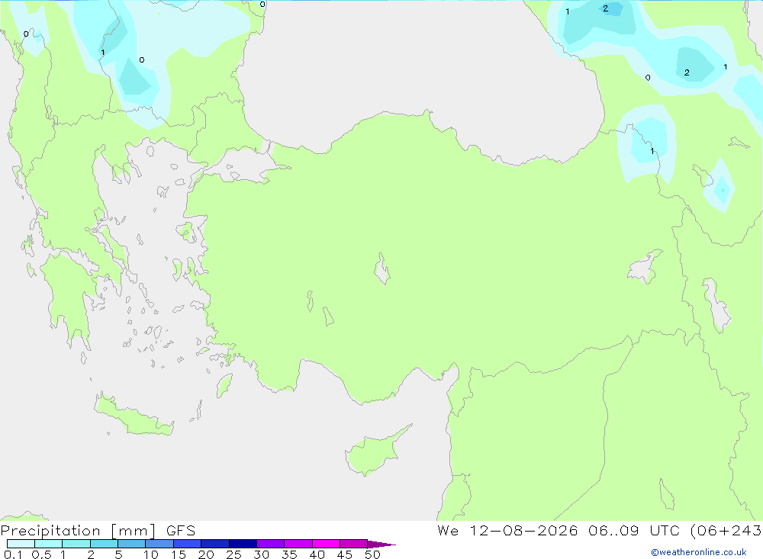The height and width of the screenshot is (559, 763).
Task: Click the '50' legend tick label
Action: point(372,554)
